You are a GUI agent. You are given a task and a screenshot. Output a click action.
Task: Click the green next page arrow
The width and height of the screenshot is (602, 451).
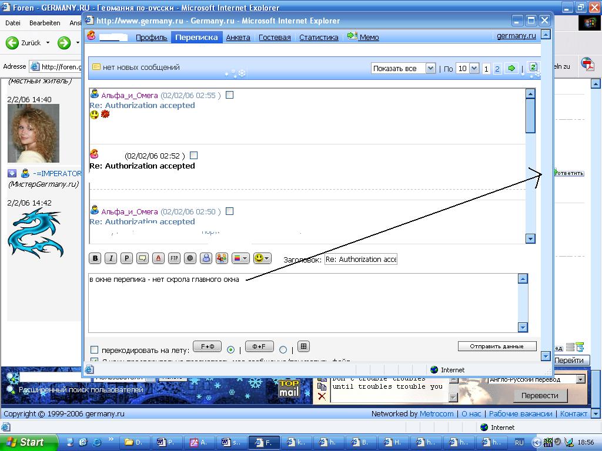(x=511, y=68)
